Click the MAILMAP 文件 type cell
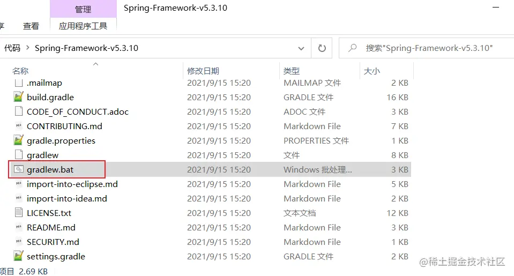 312,83
